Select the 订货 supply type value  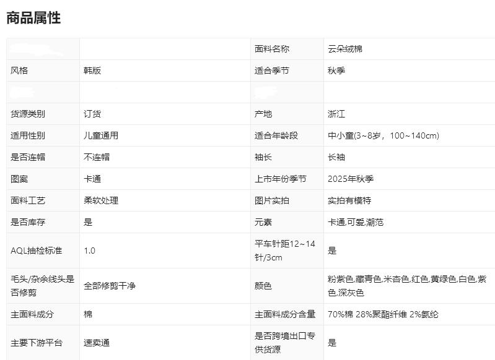[92, 114]
